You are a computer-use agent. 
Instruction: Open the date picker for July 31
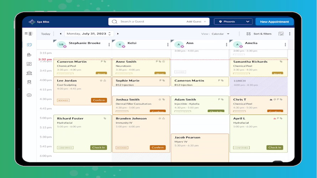click(89, 34)
